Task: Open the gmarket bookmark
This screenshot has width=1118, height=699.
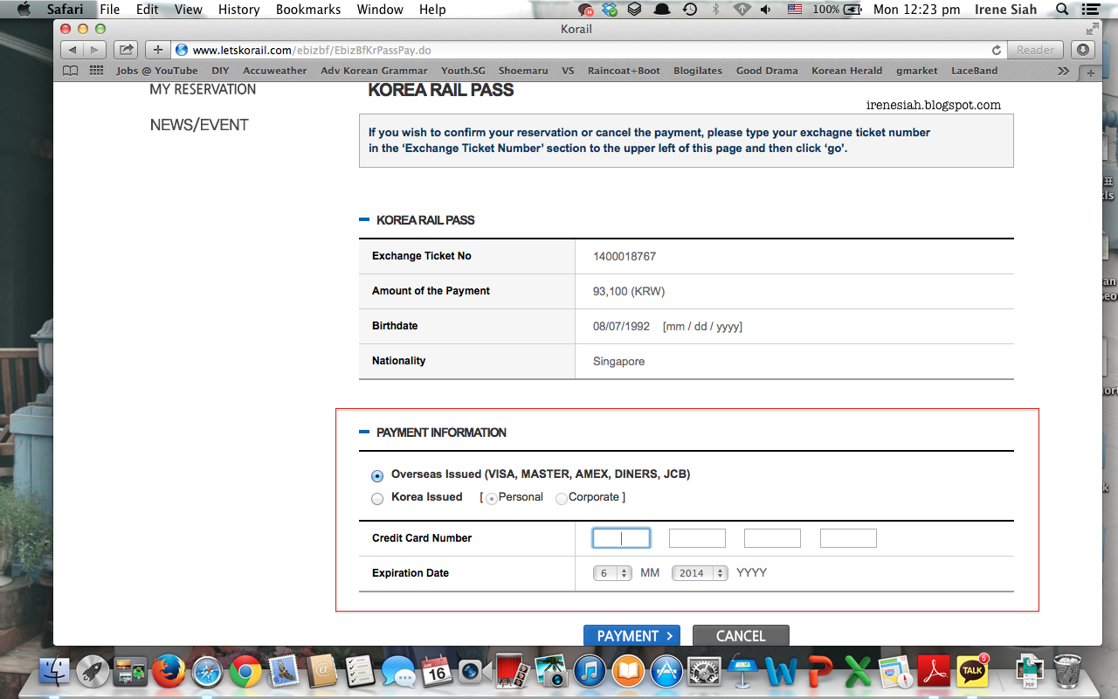Action: 917,71
